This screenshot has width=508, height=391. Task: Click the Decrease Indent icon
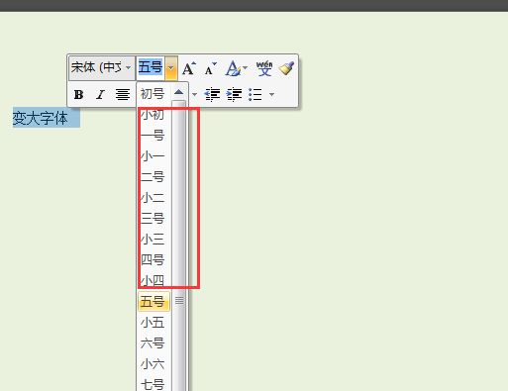212,95
